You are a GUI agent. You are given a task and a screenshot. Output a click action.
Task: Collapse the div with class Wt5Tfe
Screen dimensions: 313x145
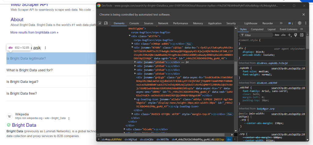(130, 36)
